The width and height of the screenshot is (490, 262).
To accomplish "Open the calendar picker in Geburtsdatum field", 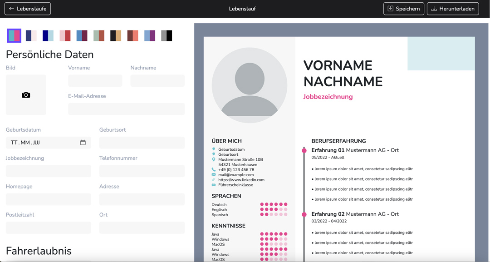I will 83,143.
